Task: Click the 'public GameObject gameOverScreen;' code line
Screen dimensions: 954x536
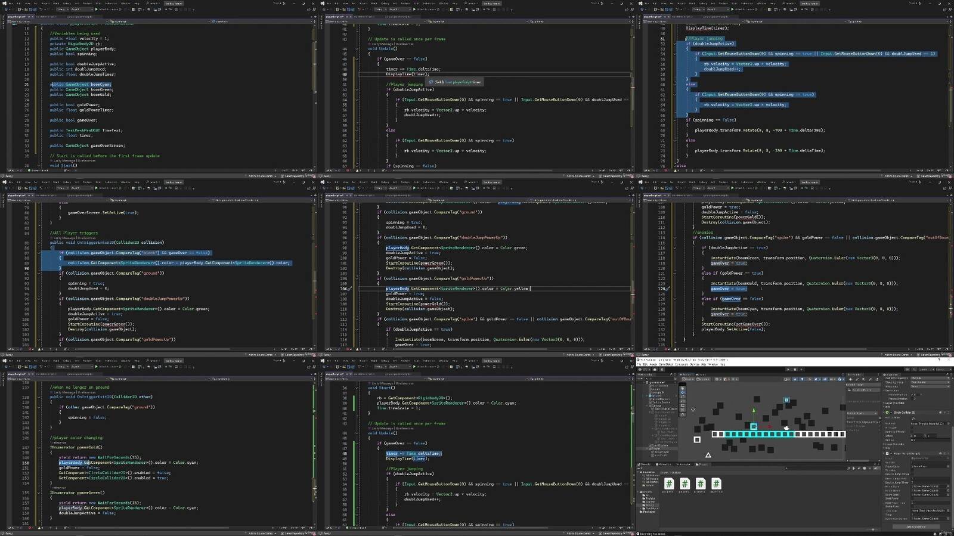Action: (x=87, y=145)
